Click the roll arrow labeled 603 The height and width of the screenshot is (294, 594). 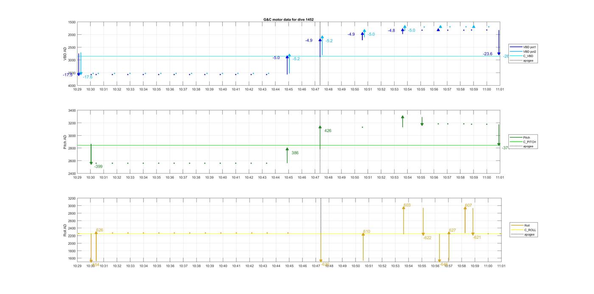click(x=403, y=220)
